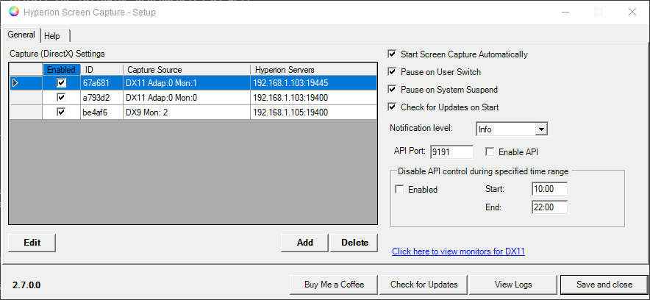Tick the Enable API checkbox
Screen dimensions: 650x300
(490, 152)
